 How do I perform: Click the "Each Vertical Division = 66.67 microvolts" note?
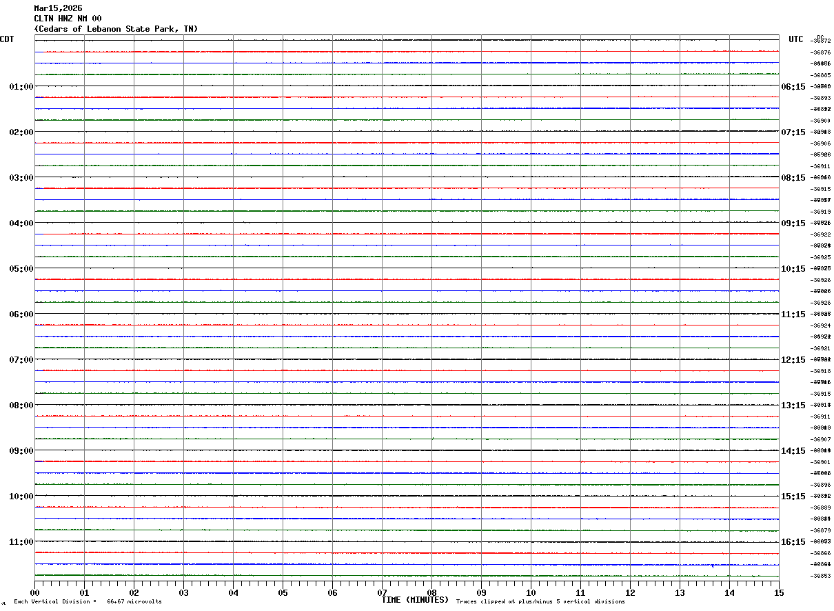pos(88,602)
